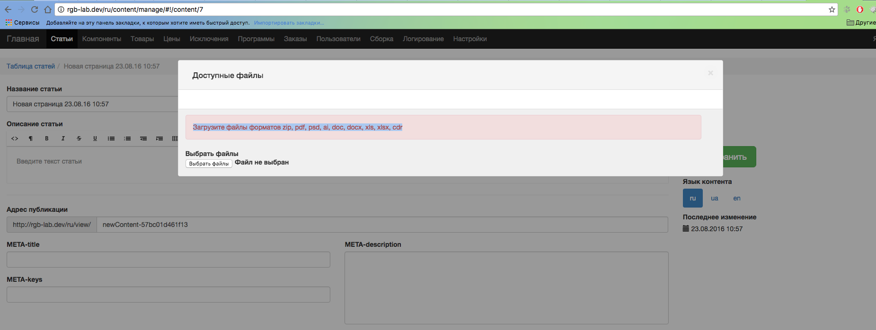This screenshot has height=330, width=876.
Task: Click the HTML source code icon in editor
Action: [15, 139]
